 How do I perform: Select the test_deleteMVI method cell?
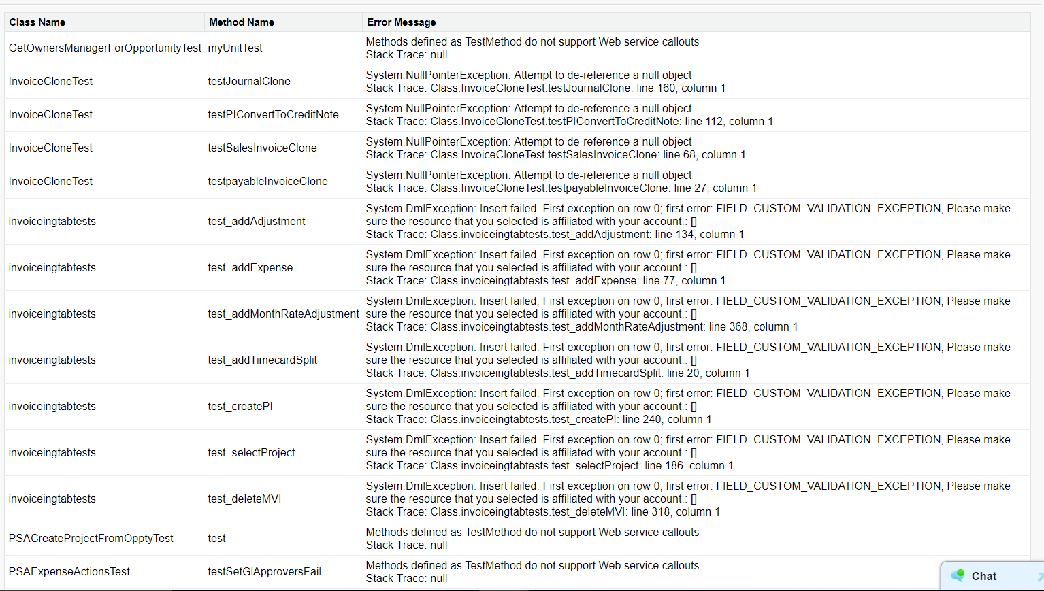click(244, 499)
